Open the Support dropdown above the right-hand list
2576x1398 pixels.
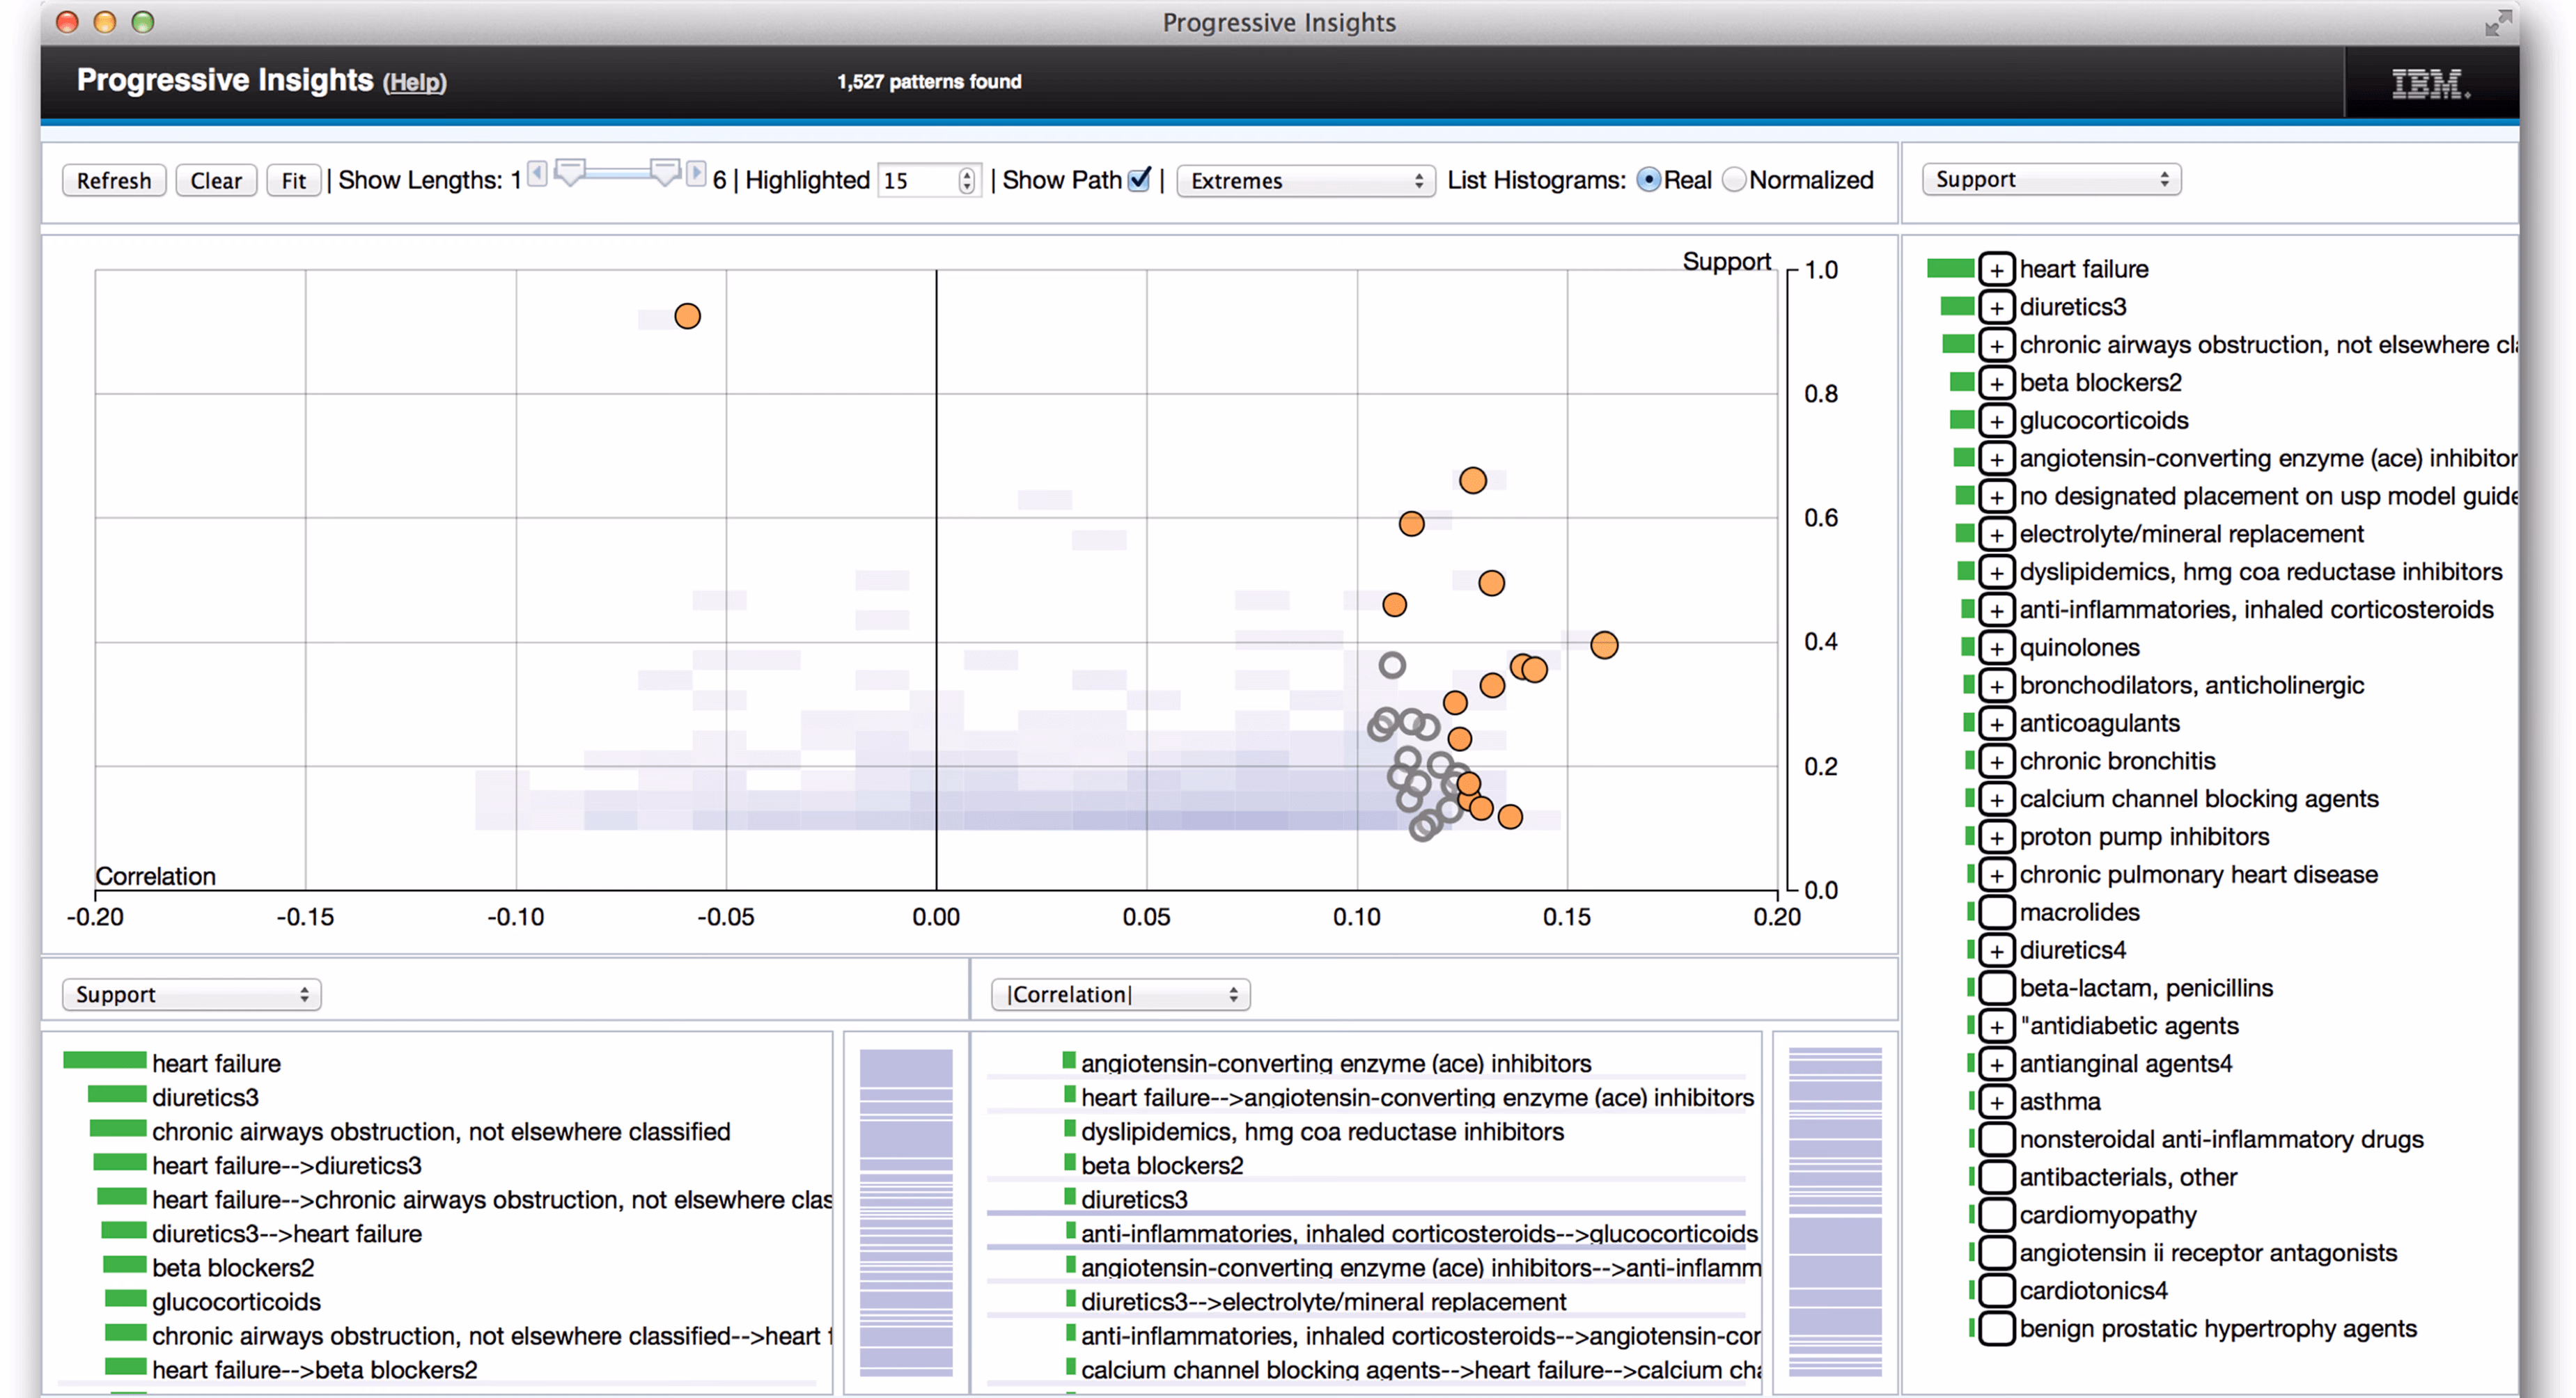(x=2051, y=180)
